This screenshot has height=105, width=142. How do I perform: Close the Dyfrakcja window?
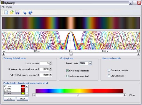tap(139, 3)
